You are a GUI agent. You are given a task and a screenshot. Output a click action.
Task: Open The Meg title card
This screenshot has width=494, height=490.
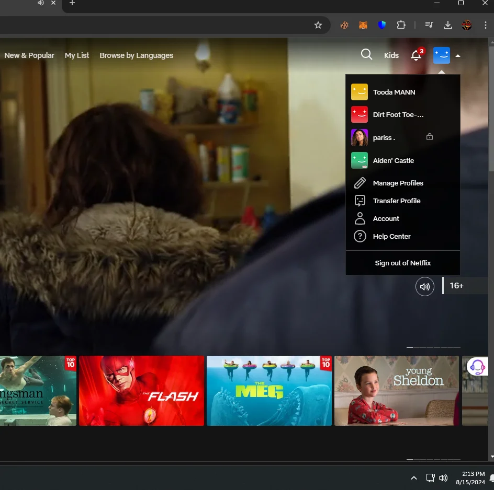pos(269,391)
